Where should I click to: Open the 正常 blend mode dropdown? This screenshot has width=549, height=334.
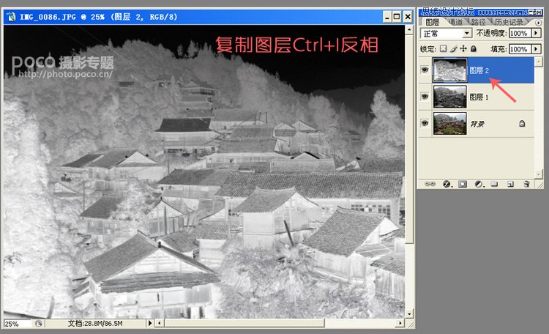(x=446, y=33)
